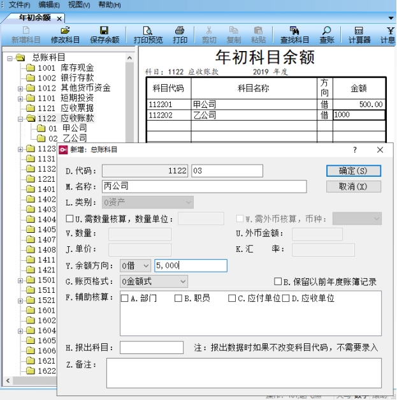Open the 文件 menu

click(x=19, y=5)
